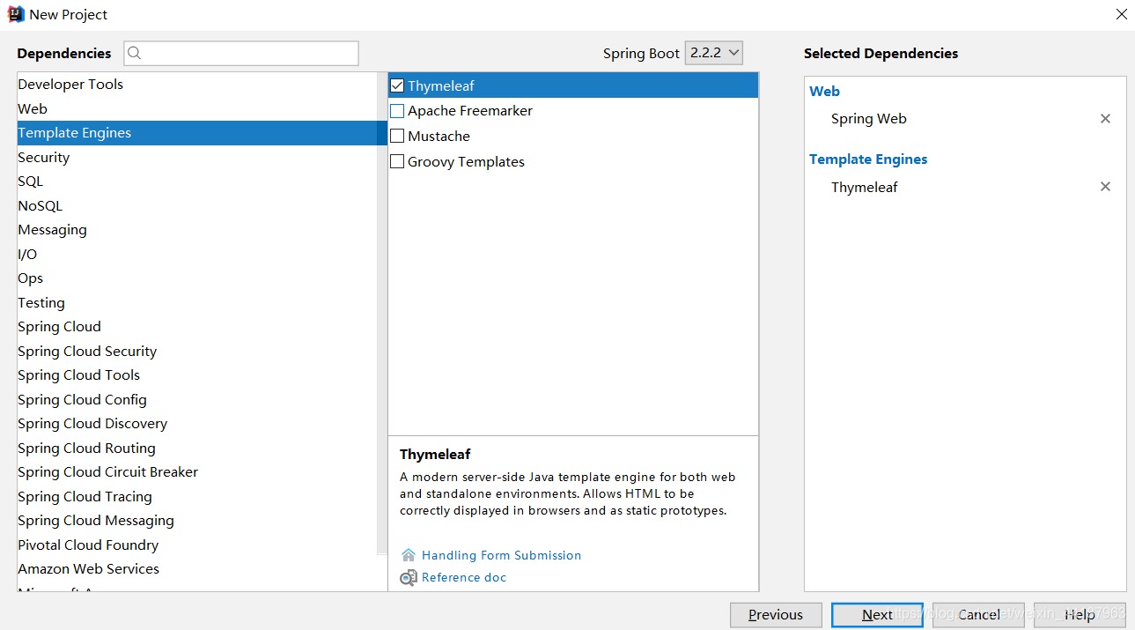Open the Spring Boot version dropdown
This screenshot has width=1135, height=630.
[714, 53]
